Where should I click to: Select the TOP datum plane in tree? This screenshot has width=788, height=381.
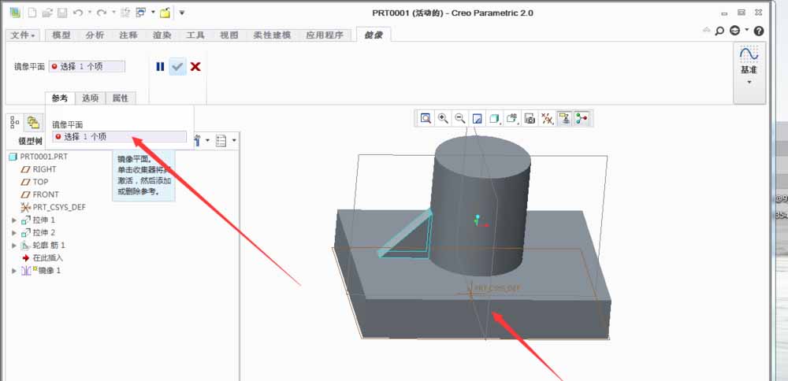click(x=40, y=182)
